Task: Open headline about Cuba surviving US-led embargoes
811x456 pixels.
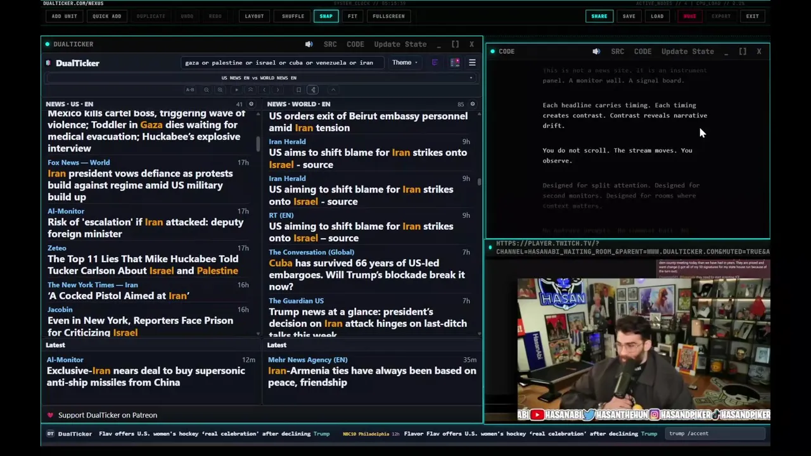Action: (x=367, y=275)
